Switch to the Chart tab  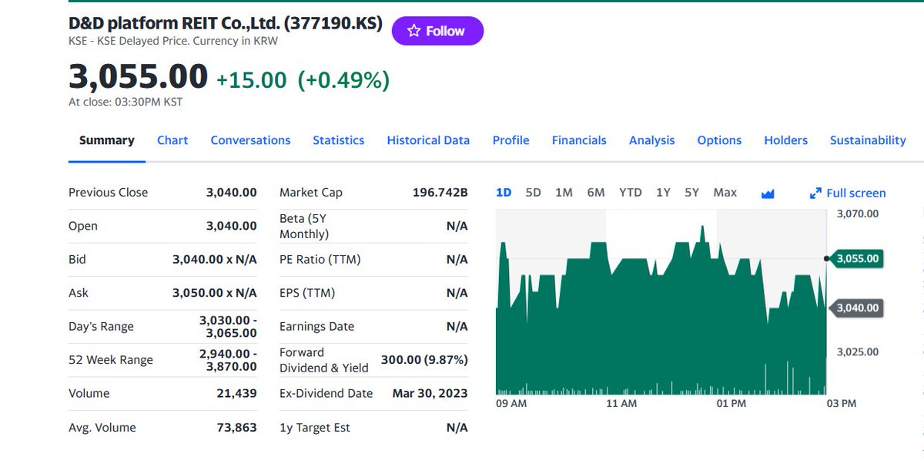tap(172, 140)
